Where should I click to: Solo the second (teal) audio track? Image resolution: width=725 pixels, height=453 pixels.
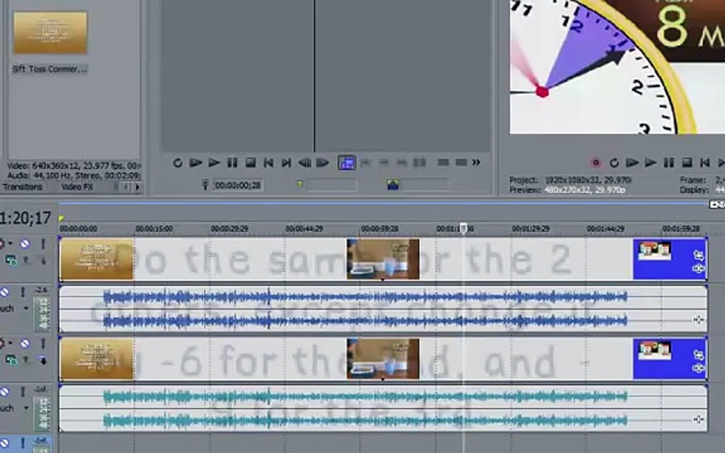click(23, 393)
